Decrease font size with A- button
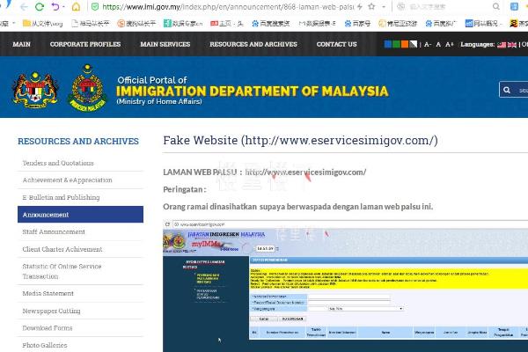 point(428,44)
